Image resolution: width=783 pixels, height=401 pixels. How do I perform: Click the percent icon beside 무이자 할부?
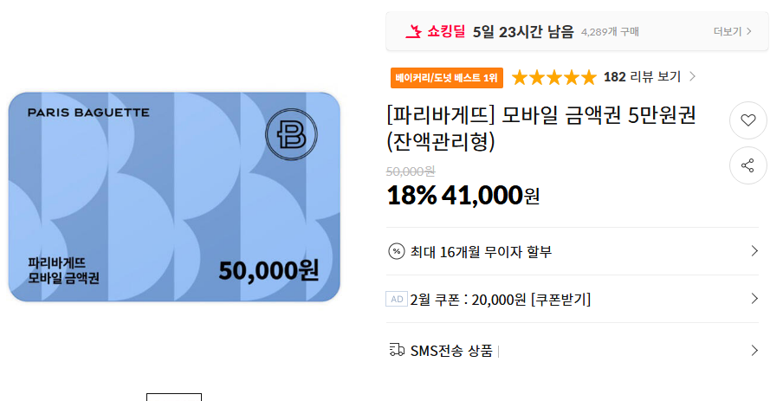[x=397, y=252]
